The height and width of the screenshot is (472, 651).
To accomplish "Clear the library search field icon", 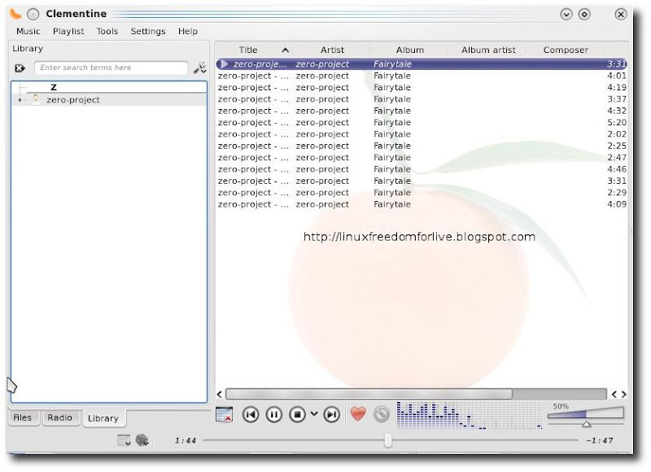I will [20, 68].
